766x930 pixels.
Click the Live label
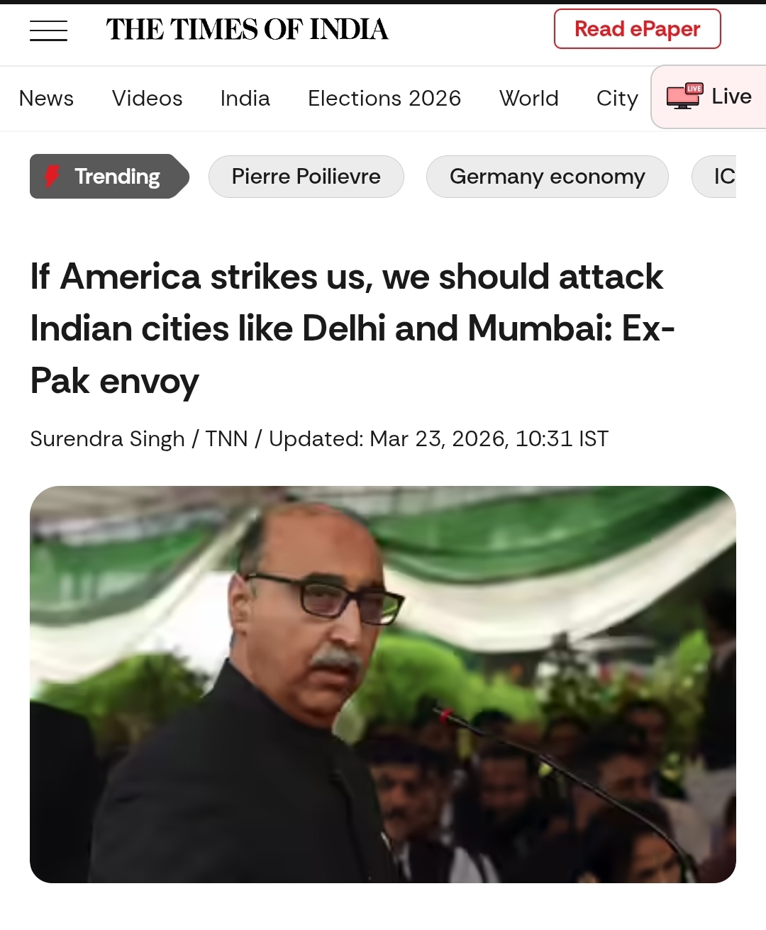click(731, 96)
